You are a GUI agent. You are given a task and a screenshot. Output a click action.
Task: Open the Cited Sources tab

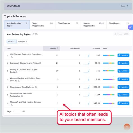coord(68,24)
